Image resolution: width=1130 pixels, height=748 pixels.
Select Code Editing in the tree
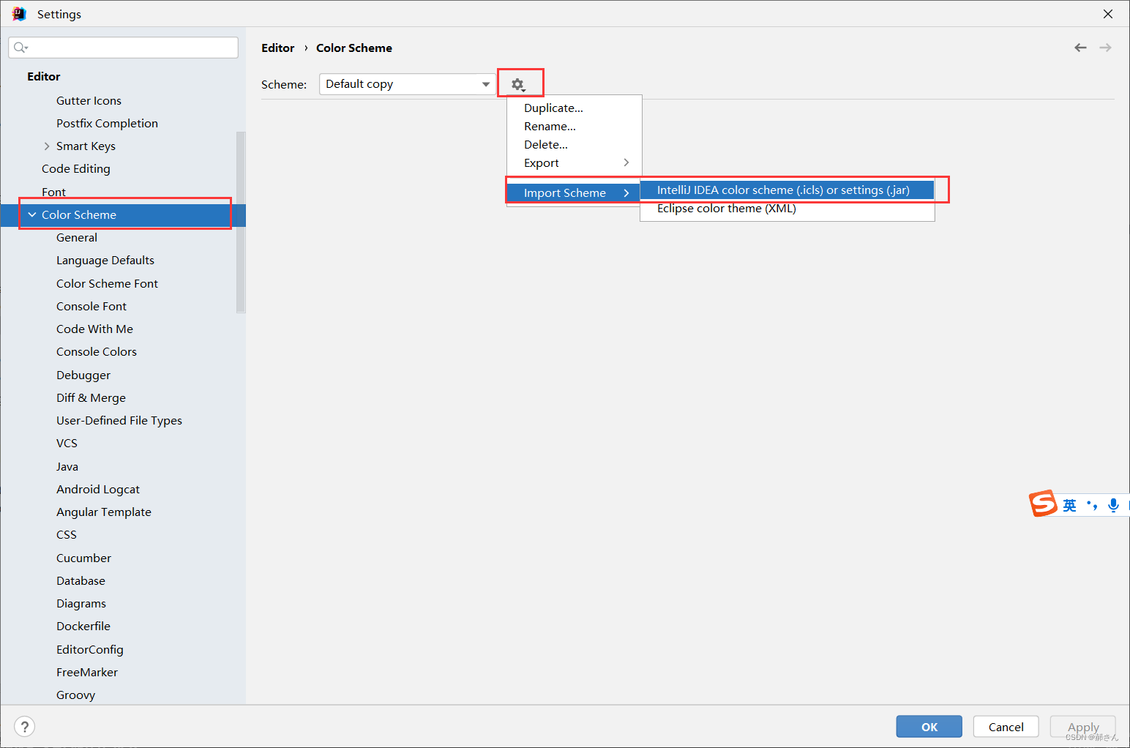point(76,168)
